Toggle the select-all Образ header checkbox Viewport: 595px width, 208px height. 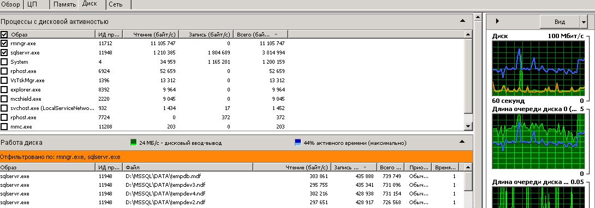4,34
